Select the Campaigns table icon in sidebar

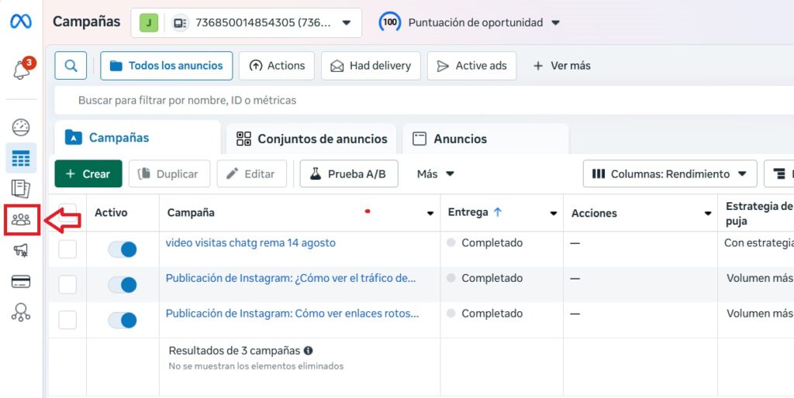[21, 159]
